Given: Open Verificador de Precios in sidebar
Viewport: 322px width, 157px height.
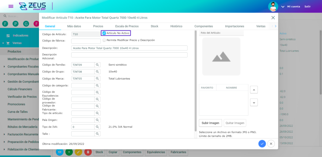Looking at the screenshot, I should point(22,97).
